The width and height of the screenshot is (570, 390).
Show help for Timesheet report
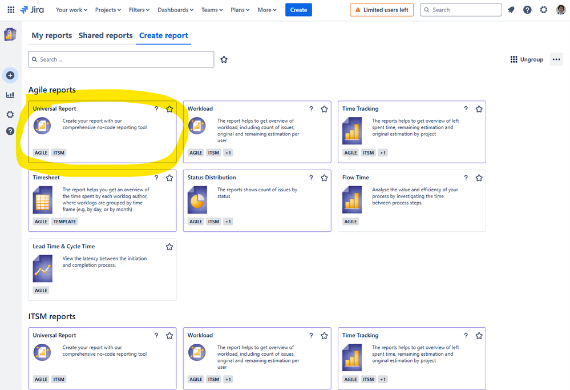156,178
